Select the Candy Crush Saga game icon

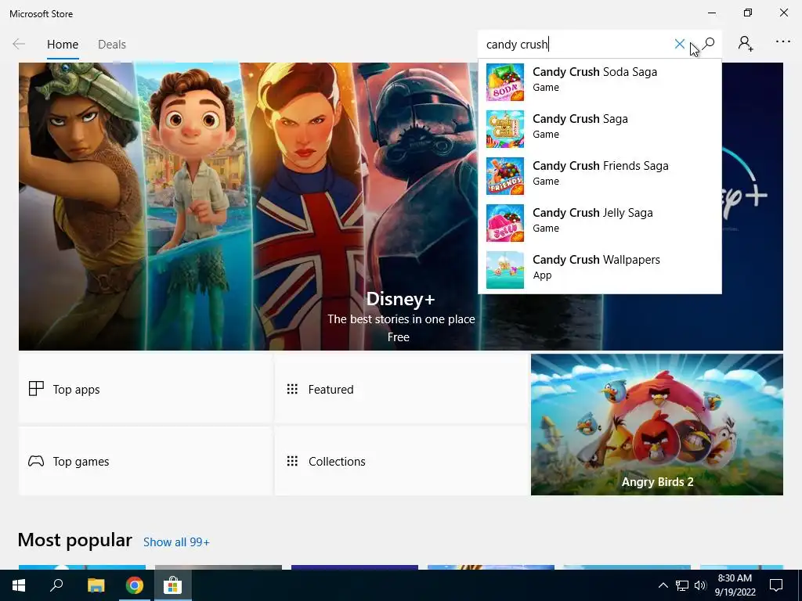click(x=505, y=129)
